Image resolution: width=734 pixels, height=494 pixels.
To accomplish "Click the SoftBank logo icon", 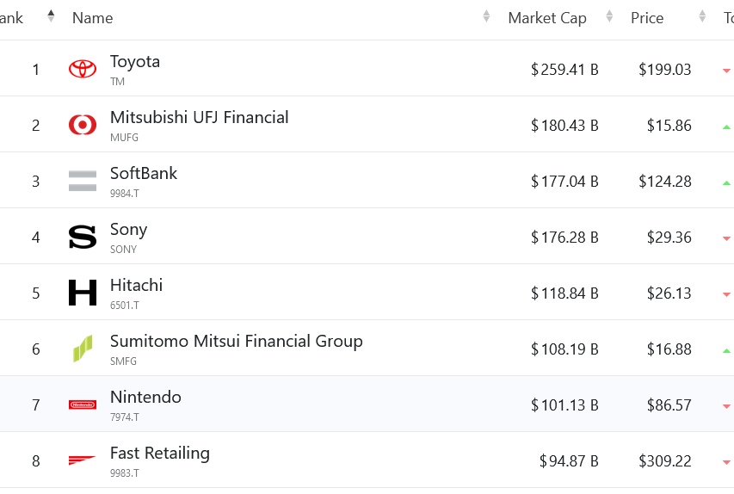I will tap(83, 181).
